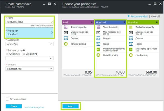The height and width of the screenshot is (111, 164).
Task: Open the empty Resource group dropdown
Action: pos(30,58)
